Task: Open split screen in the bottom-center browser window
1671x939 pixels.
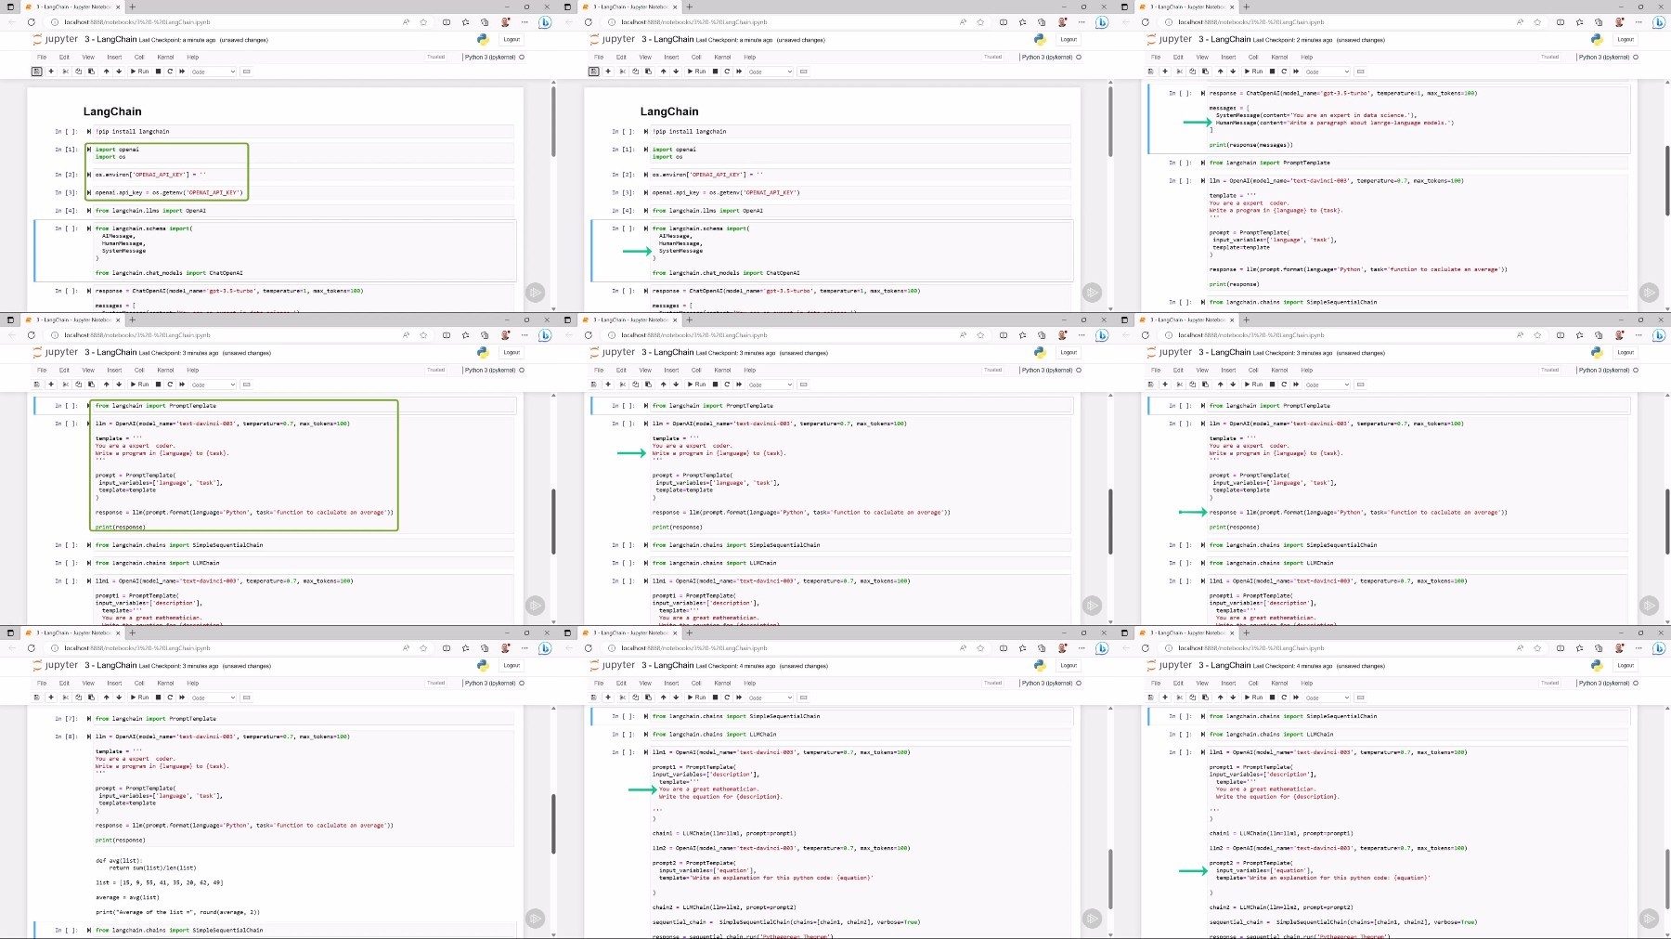Action: pyautogui.click(x=1004, y=648)
